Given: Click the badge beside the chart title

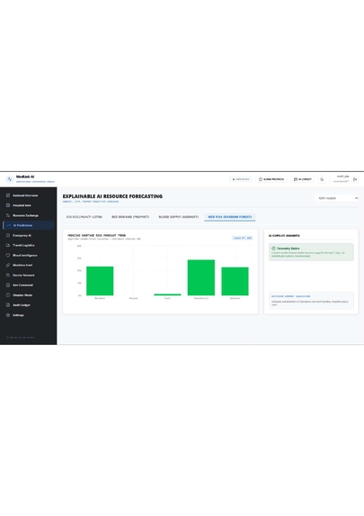Looking at the screenshot, I should (x=243, y=238).
